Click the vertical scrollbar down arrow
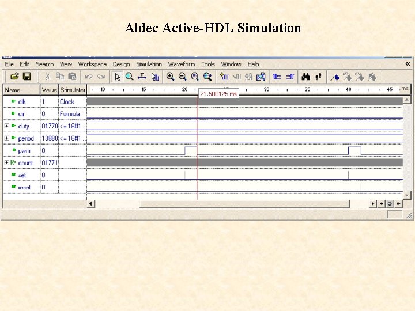This screenshot has height=311, width=415. (x=406, y=195)
